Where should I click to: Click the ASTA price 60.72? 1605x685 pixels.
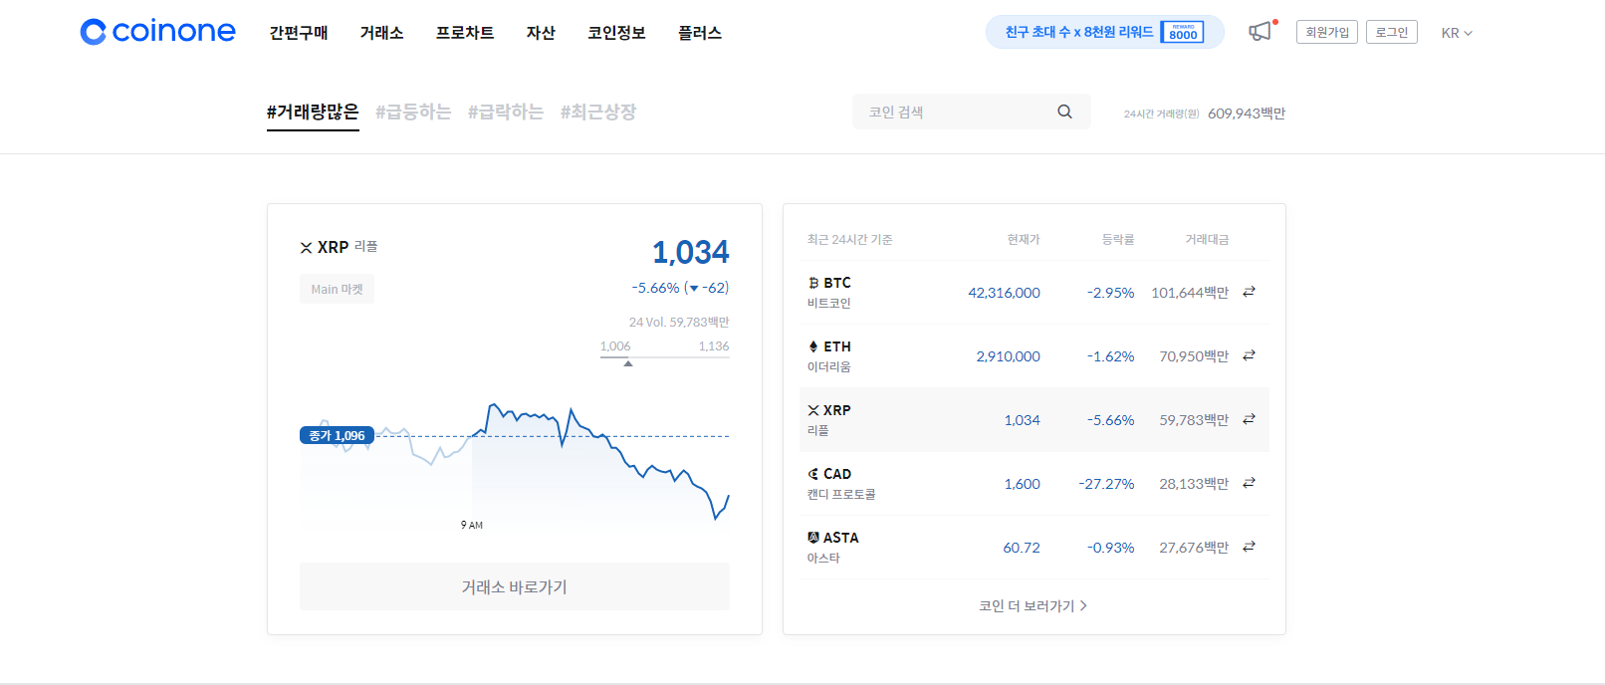point(1022,548)
